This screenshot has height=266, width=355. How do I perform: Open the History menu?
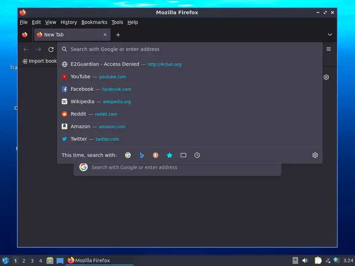click(x=69, y=22)
